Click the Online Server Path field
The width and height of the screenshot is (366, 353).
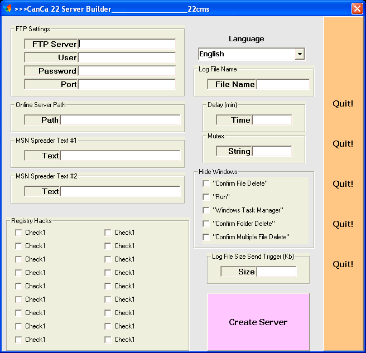pyautogui.click(x=120, y=120)
